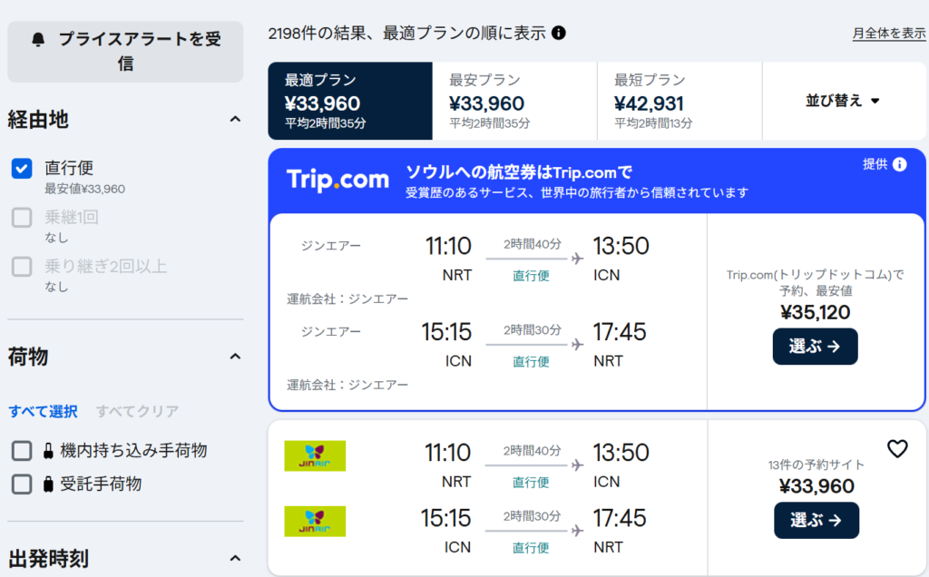Click the carry-on baggage icon

tap(48, 451)
